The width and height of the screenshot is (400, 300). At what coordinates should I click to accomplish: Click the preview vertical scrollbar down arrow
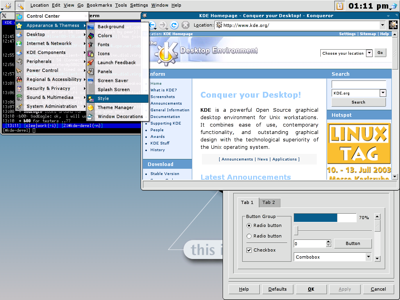point(377,259)
